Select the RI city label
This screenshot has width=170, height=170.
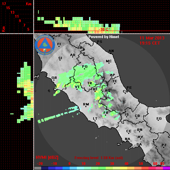tap(95, 89)
